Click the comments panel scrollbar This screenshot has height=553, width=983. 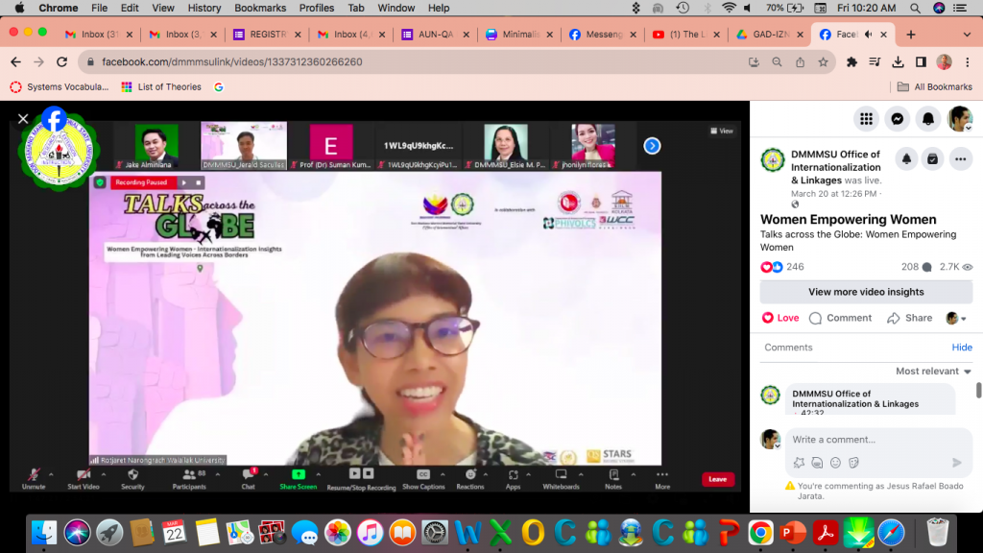coord(978,390)
